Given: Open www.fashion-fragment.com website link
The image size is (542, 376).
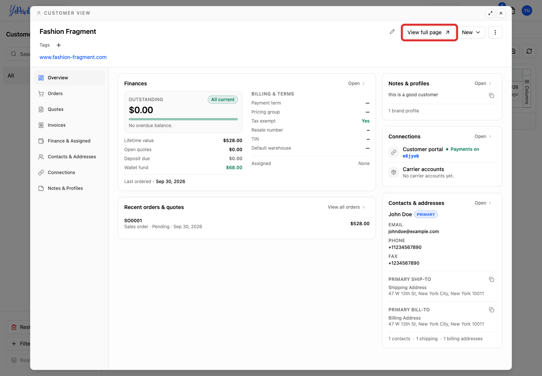Looking at the screenshot, I should pos(73,57).
